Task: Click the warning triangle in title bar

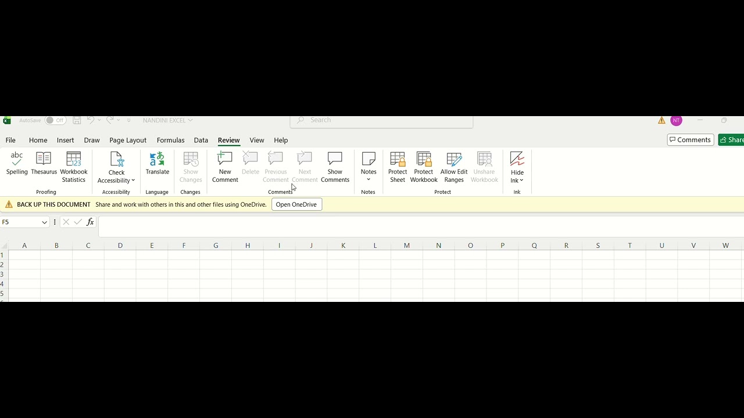Action: click(661, 120)
